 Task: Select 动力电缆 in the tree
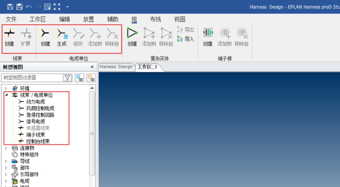pos(36,102)
